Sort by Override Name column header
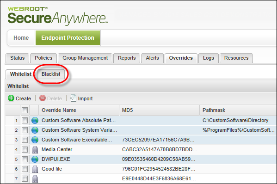277x184 pixels. [x=79, y=110]
